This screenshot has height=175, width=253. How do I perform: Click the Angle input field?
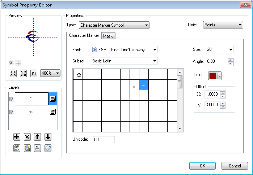[217, 62]
